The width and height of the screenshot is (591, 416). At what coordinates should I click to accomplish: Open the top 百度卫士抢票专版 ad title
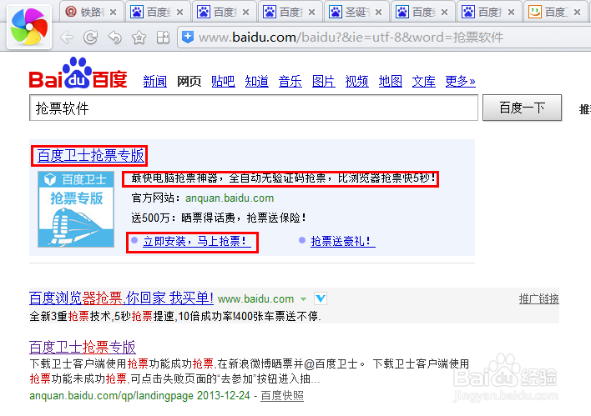tap(90, 156)
